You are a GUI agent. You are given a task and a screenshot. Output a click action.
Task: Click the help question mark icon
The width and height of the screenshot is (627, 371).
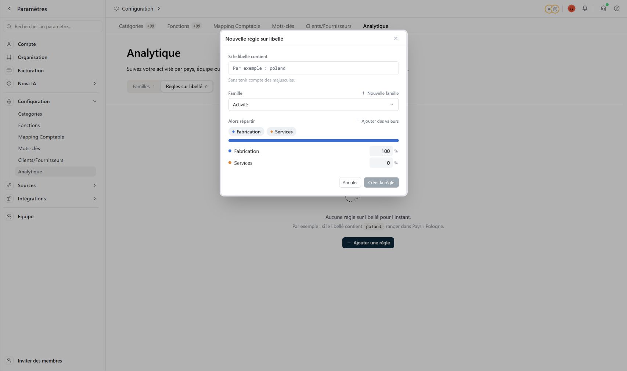617,8
